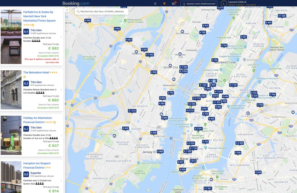Collapse the hotel list panel arrow

click(67, 10)
